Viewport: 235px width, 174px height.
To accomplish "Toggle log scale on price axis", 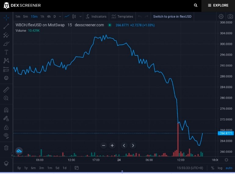I will click(x=220, y=168).
